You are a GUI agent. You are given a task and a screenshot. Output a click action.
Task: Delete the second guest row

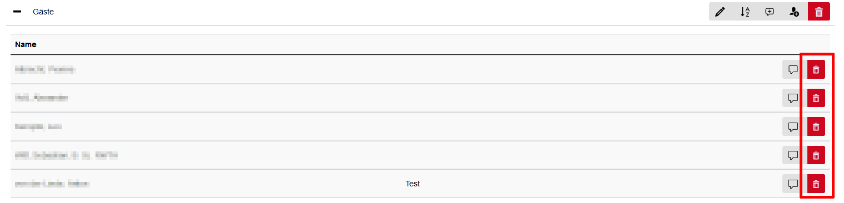coord(816,98)
